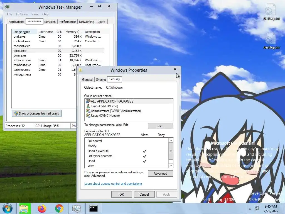
Task: Open the View menu in Task Manager
Action: (35, 14)
